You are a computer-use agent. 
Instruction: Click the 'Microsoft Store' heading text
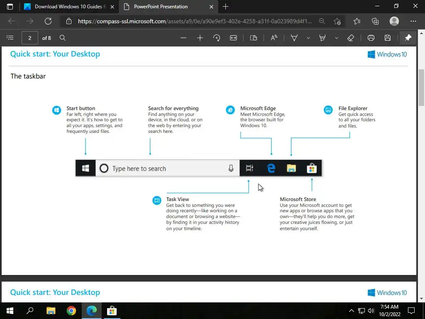[x=298, y=199]
